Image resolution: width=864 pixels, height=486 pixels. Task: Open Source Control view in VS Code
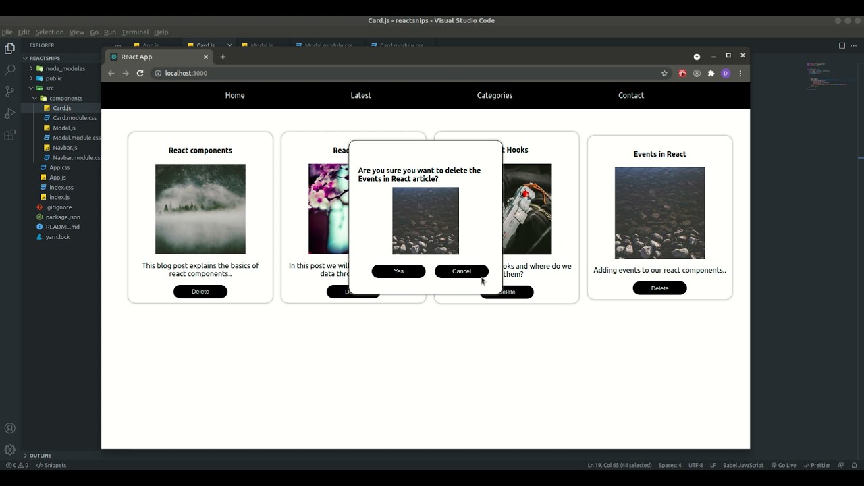pos(9,91)
